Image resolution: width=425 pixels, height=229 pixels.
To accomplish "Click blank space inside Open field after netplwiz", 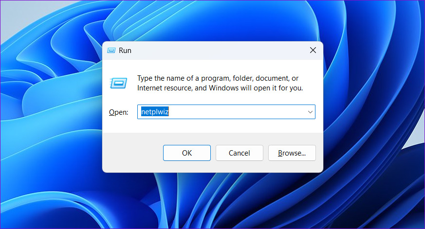I will (234, 112).
